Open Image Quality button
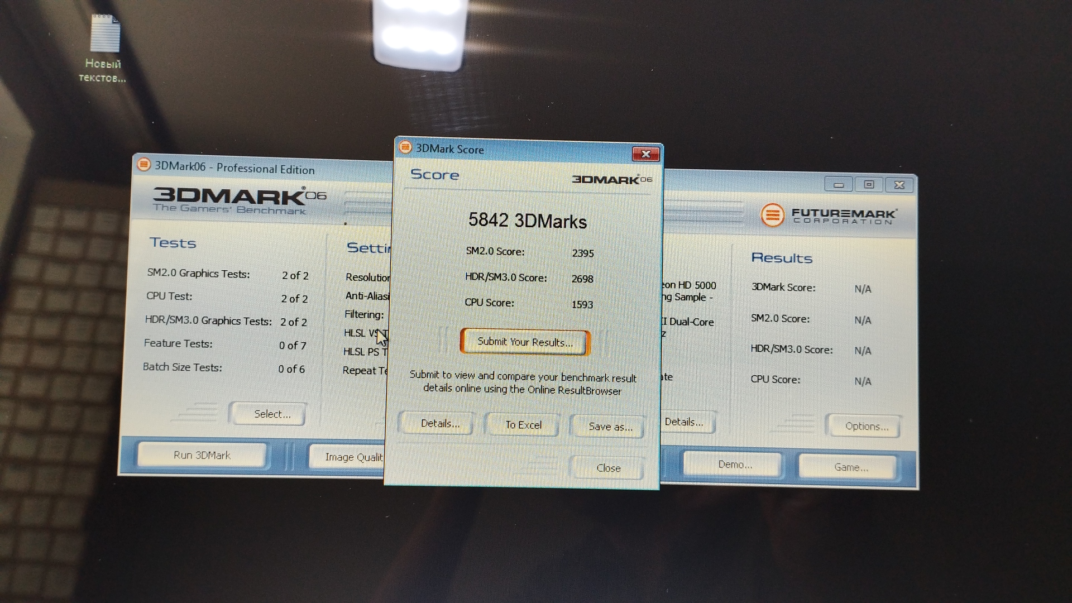Screen dimensions: 1072x603 [347, 457]
